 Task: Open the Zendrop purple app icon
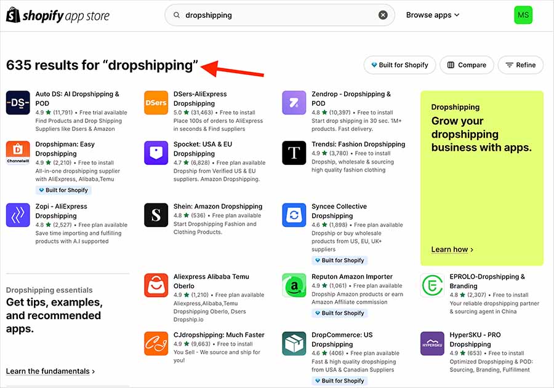pyautogui.click(x=294, y=103)
